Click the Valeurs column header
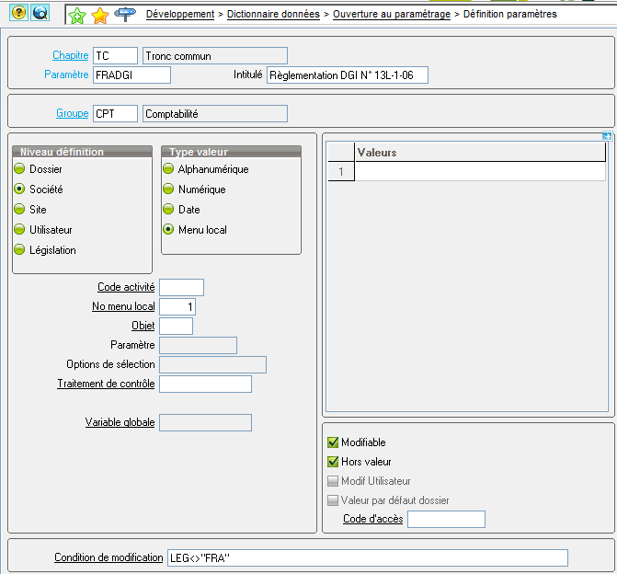The height and width of the screenshot is (574, 617). (x=480, y=152)
